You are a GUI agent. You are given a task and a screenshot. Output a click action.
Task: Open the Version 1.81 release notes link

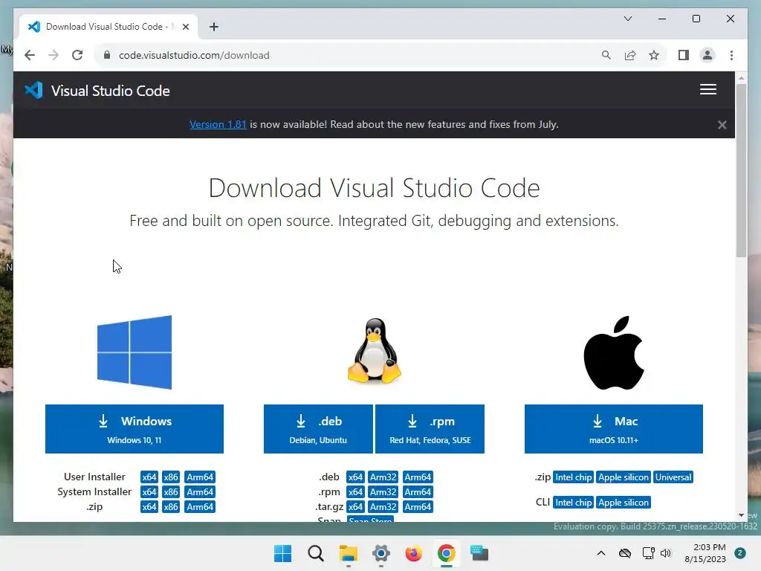click(x=218, y=124)
